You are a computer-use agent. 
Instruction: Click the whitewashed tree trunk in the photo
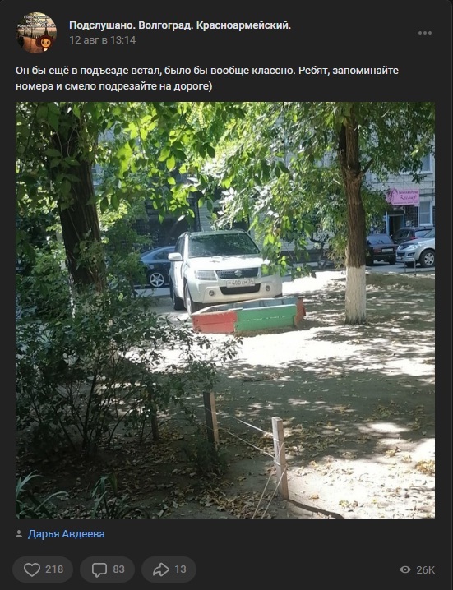[355, 294]
